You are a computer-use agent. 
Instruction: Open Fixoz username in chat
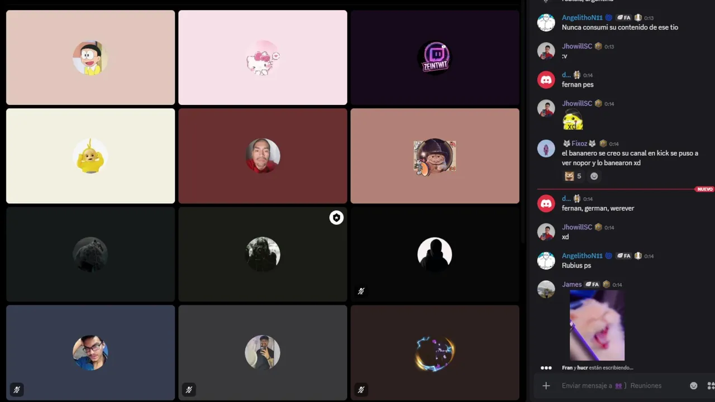coord(579,143)
